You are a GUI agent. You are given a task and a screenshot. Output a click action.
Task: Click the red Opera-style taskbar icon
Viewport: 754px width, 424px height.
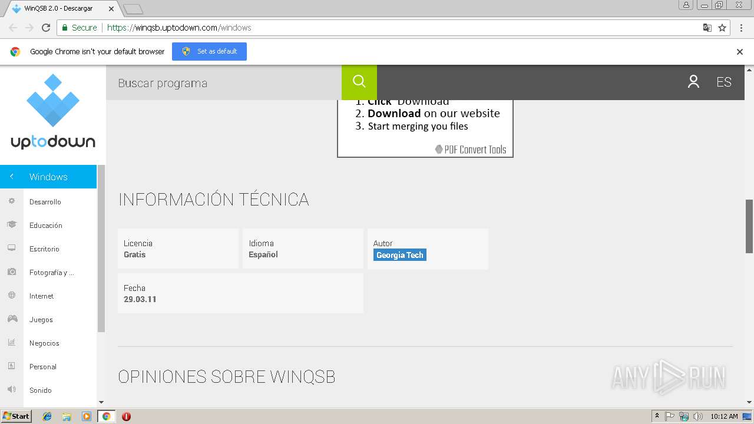pos(126,416)
